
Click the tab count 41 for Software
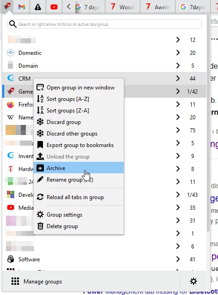(x=192, y=259)
